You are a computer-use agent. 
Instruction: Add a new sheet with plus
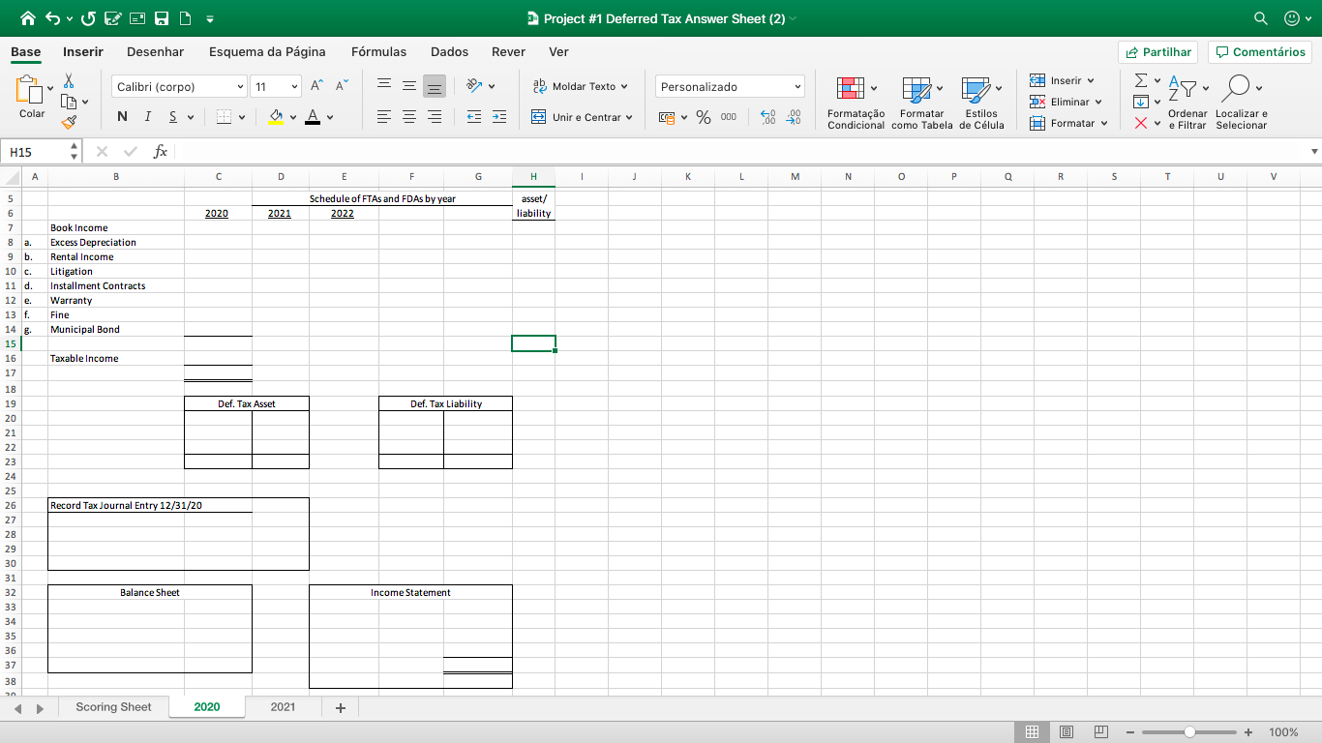pyautogui.click(x=340, y=708)
